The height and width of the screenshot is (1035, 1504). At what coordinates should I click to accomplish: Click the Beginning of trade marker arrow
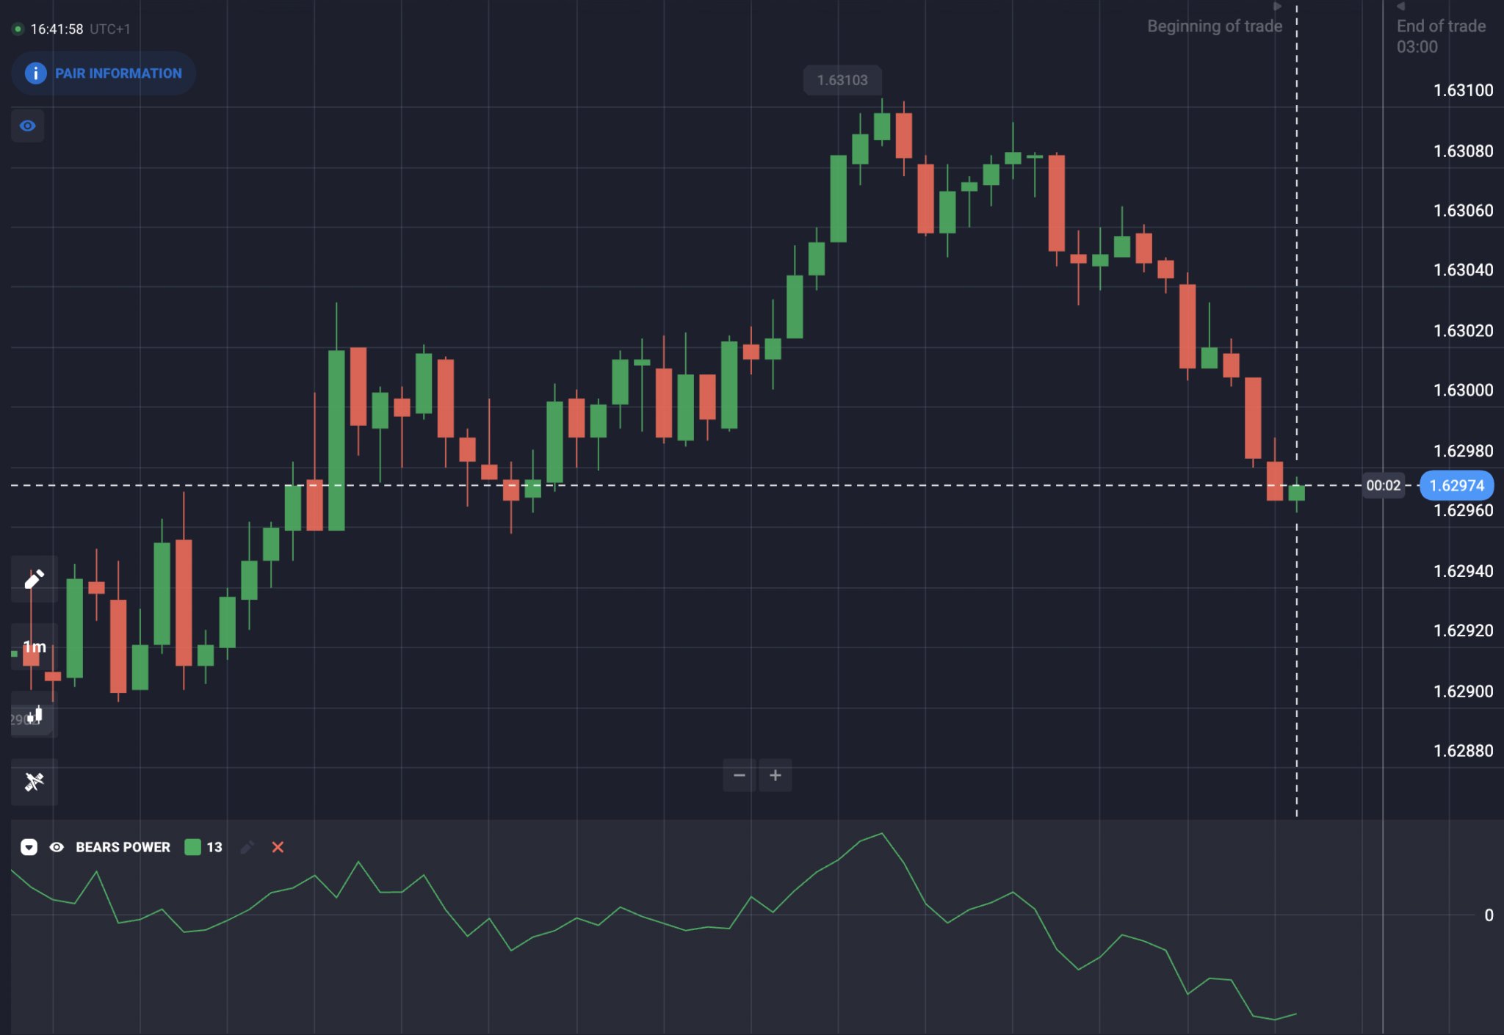pos(1278,7)
